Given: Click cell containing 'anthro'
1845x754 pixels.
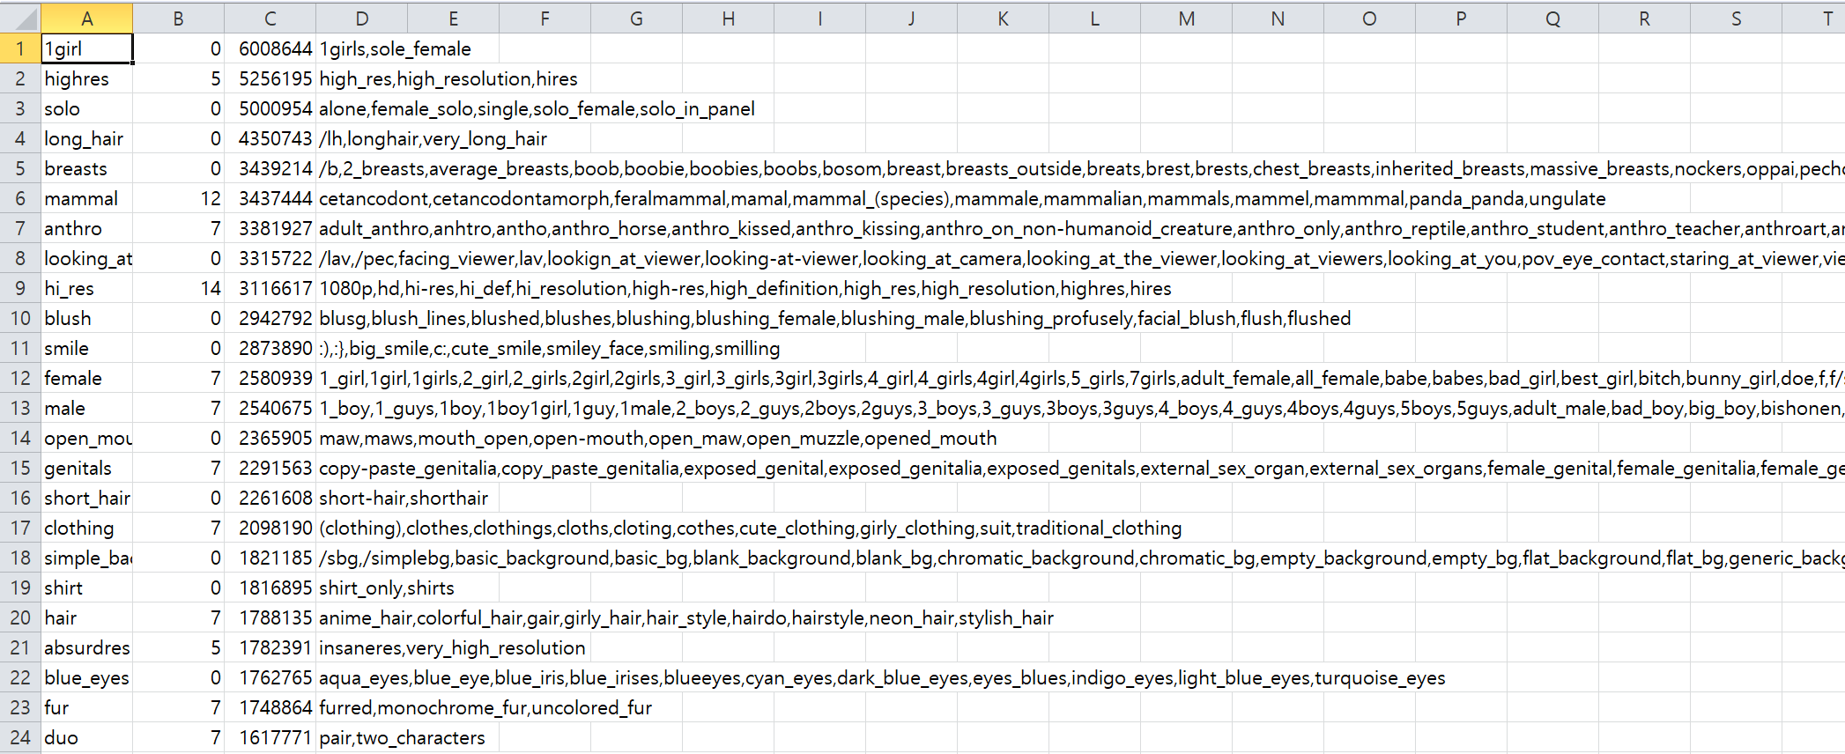Looking at the screenshot, I should [86, 228].
